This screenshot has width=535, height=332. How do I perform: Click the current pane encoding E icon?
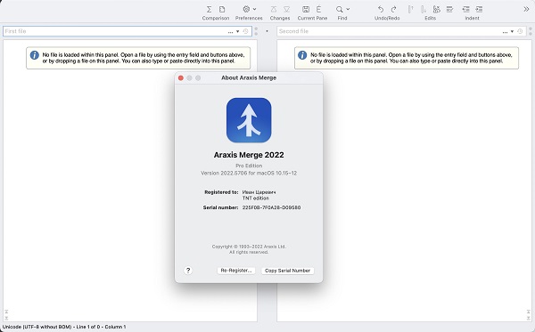click(x=318, y=9)
